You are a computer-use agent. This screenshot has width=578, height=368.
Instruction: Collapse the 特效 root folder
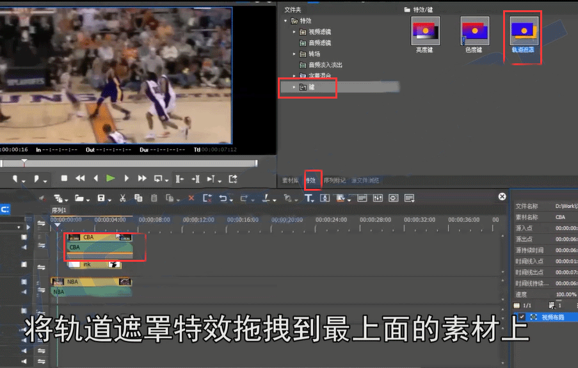point(285,21)
